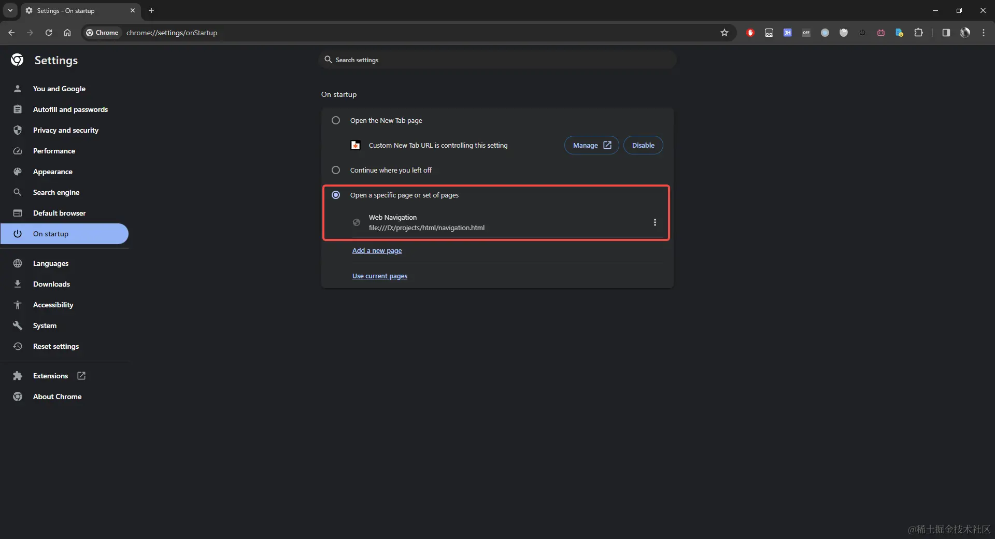Click the Settings Chrome logo
The height and width of the screenshot is (539, 995).
[17, 60]
